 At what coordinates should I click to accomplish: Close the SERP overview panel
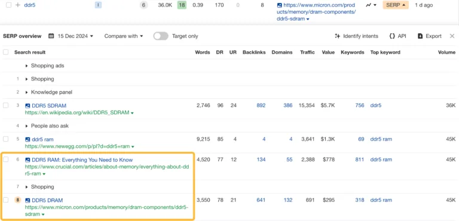[x=452, y=36]
